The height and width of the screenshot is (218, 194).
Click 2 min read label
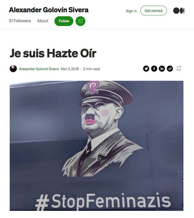[x=92, y=69]
